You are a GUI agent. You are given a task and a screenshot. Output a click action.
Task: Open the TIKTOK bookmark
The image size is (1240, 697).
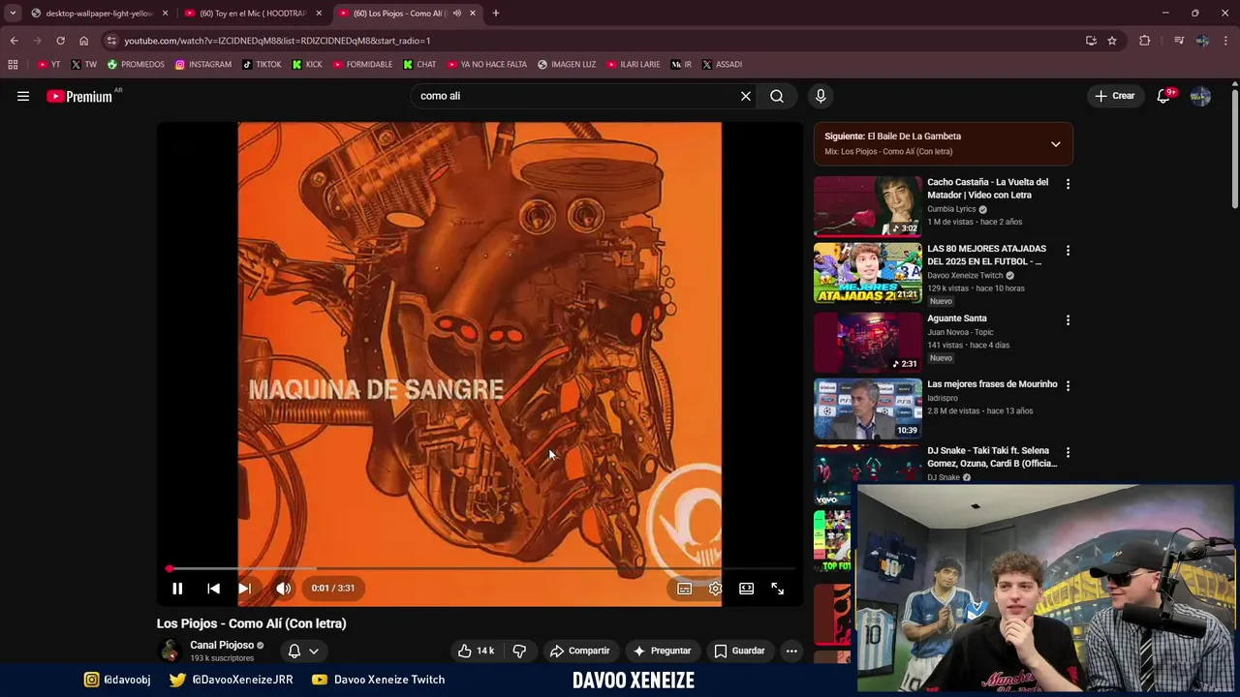pos(262,65)
